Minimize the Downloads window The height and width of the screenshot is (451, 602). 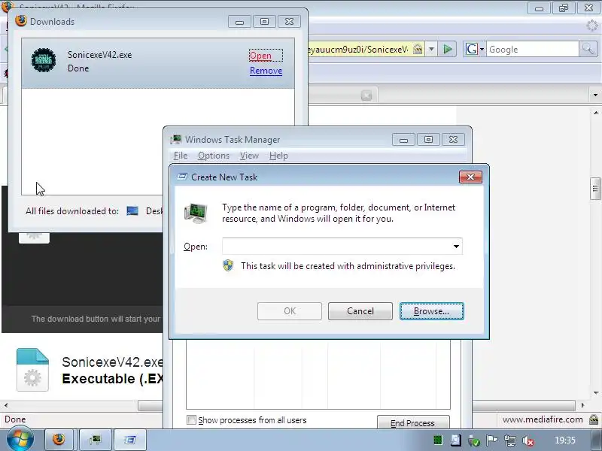click(x=239, y=22)
